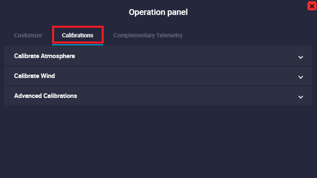This screenshot has width=317, height=178.
Task: Reveal wind calibration settings
Action: (x=158, y=76)
